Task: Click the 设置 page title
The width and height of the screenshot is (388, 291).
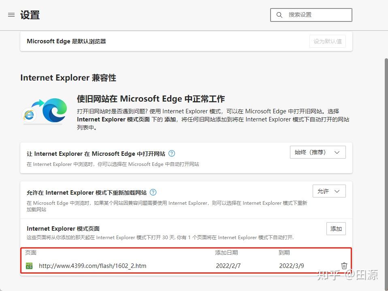Action: [x=30, y=15]
